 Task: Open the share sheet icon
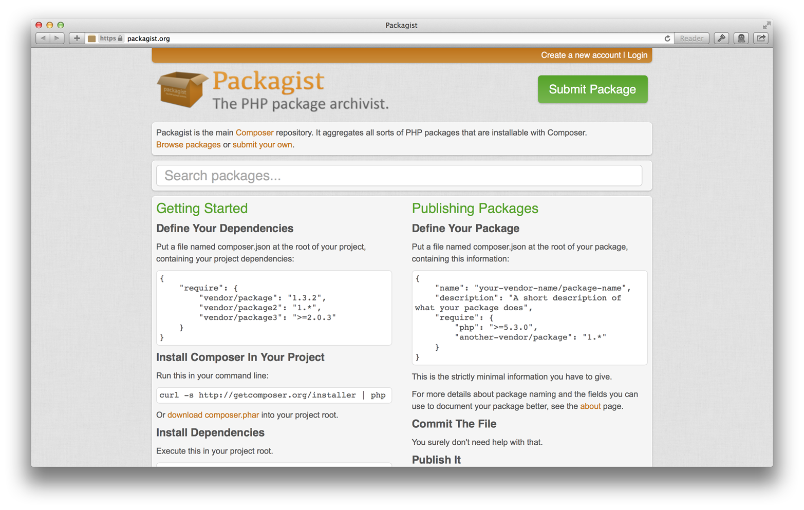(x=760, y=38)
